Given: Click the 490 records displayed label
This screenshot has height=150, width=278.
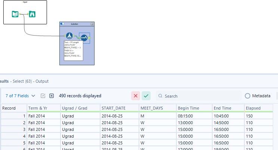Looking at the screenshot, I should 80,96.
